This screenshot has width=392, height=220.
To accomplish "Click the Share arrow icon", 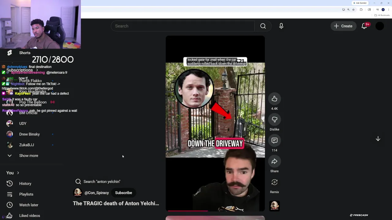I will [274, 161].
